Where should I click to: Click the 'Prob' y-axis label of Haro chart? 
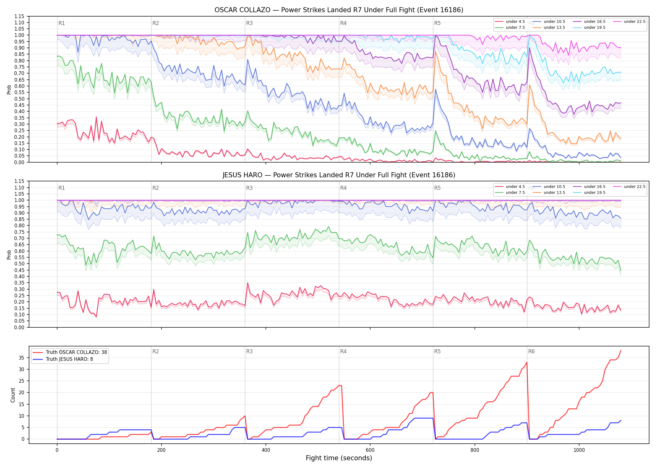coord(9,255)
